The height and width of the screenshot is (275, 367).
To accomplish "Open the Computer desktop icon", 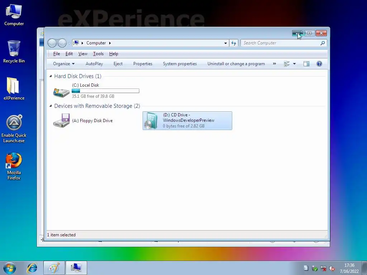I will click(14, 15).
